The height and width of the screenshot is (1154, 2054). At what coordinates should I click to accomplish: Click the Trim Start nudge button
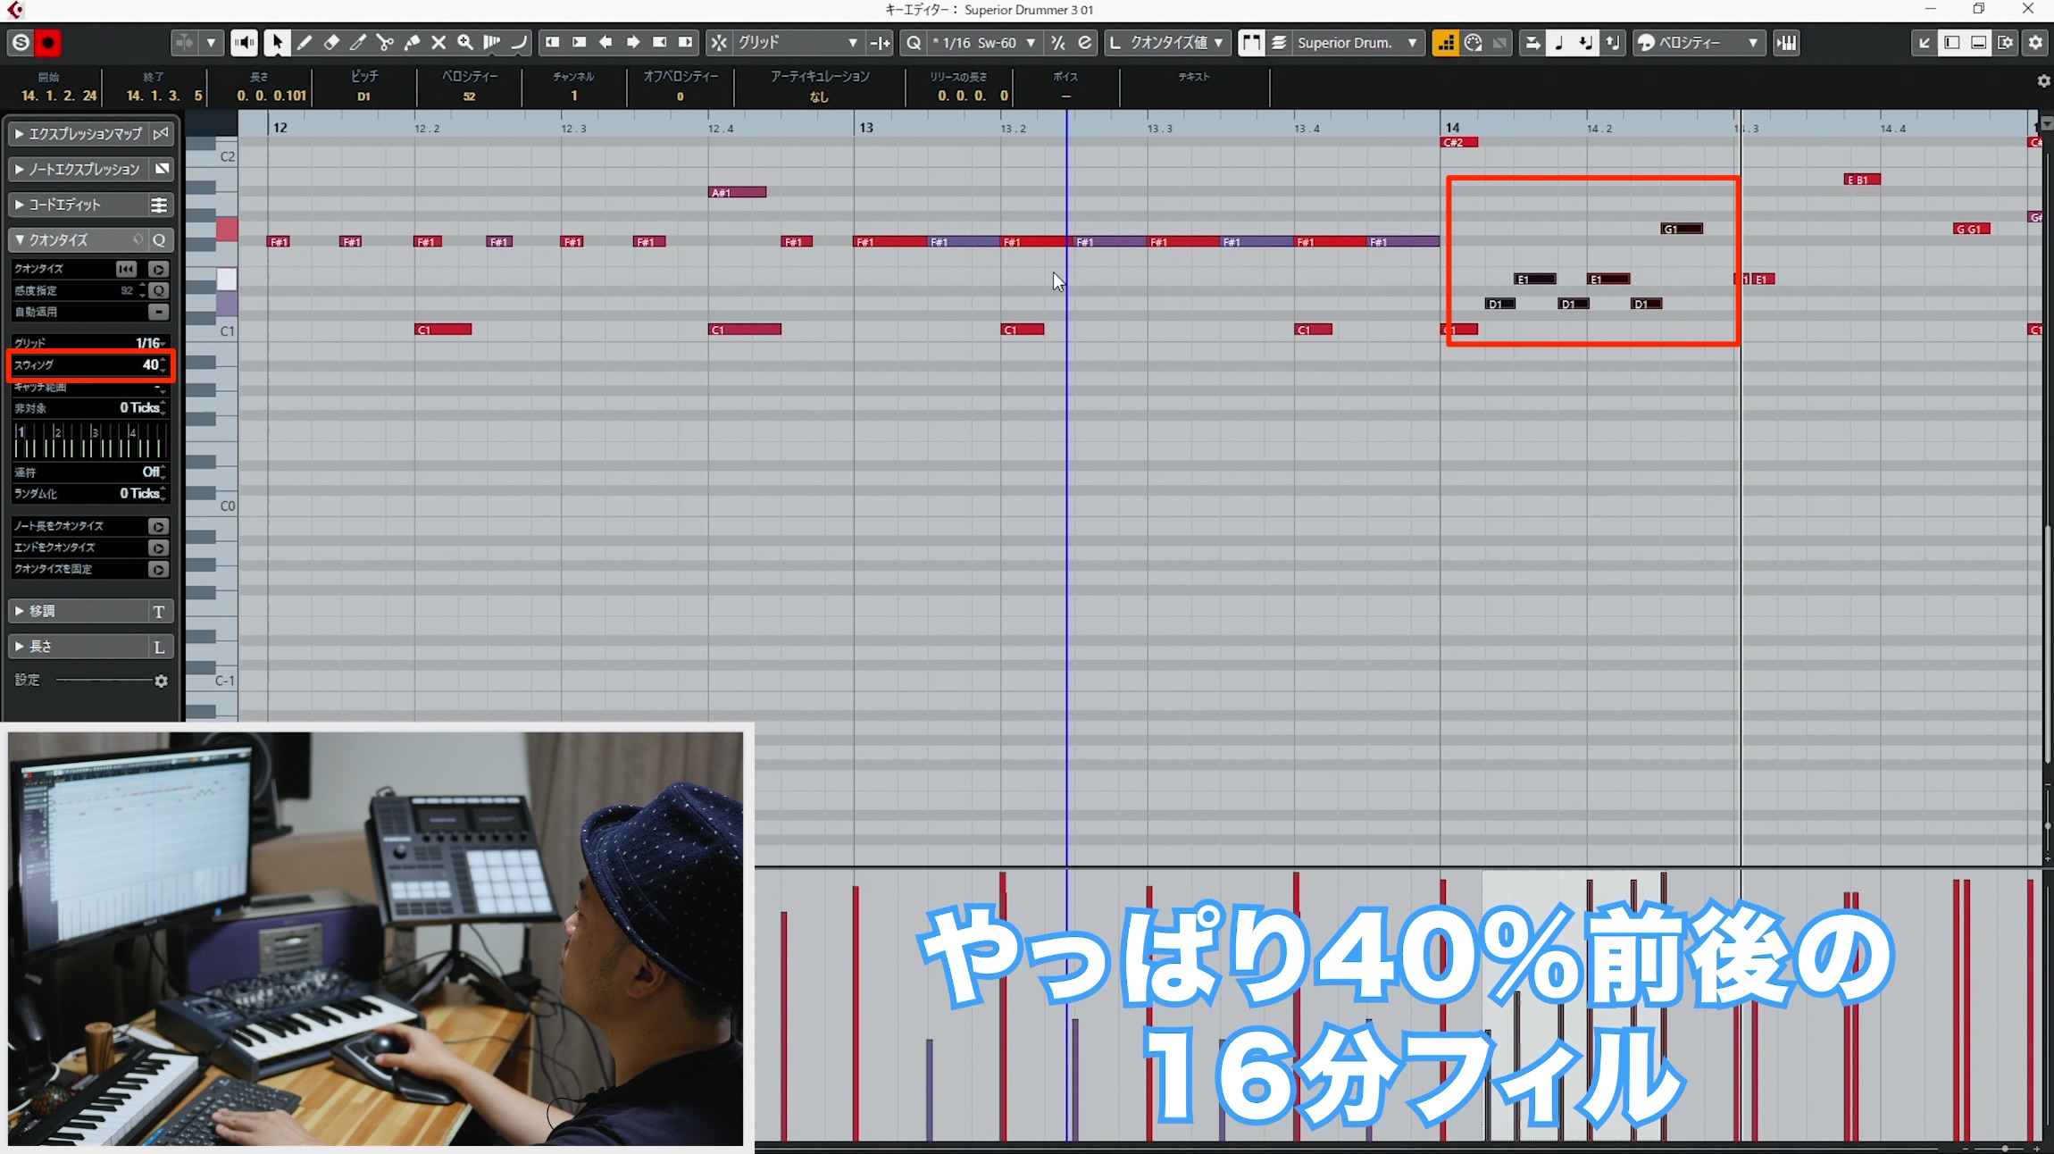pos(553,42)
